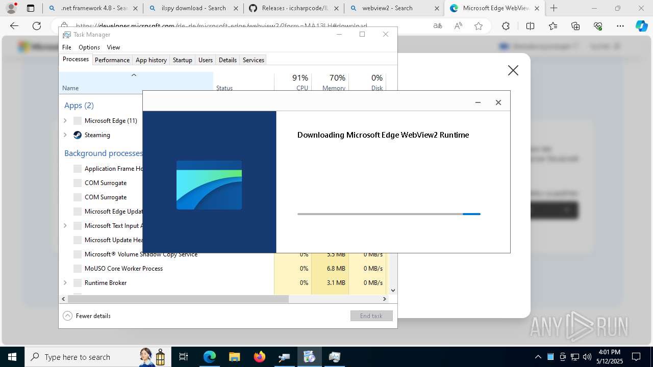The height and width of the screenshot is (367, 653).
Task: Click the End task button
Action: [x=371, y=316]
